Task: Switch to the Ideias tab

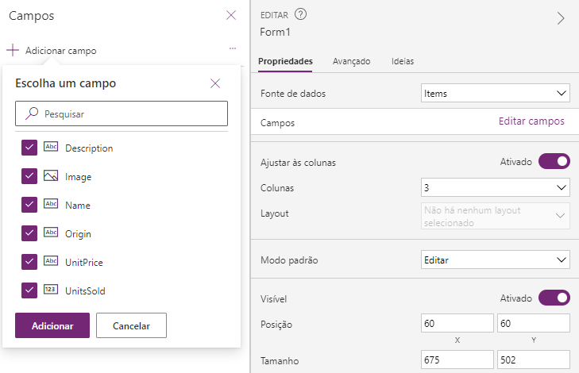Action: 403,61
